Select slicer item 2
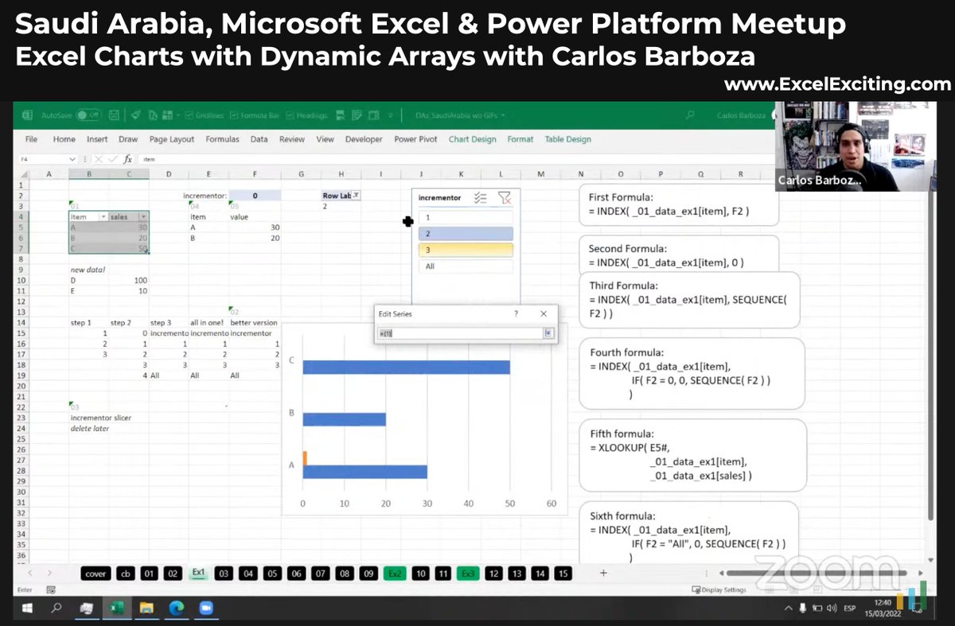This screenshot has width=955, height=626. click(466, 234)
